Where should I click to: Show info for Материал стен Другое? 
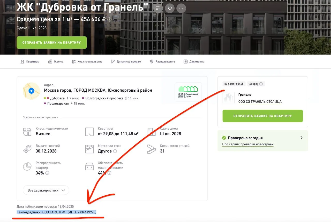115,151
